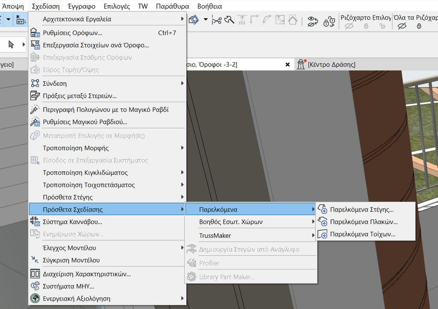Image resolution: width=438 pixels, height=309 pixels.
Task: Click the lock/unlock layers toolbar icon
Action: [x=329, y=21]
